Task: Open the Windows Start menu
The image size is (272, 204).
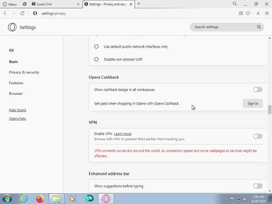Action: point(7,199)
